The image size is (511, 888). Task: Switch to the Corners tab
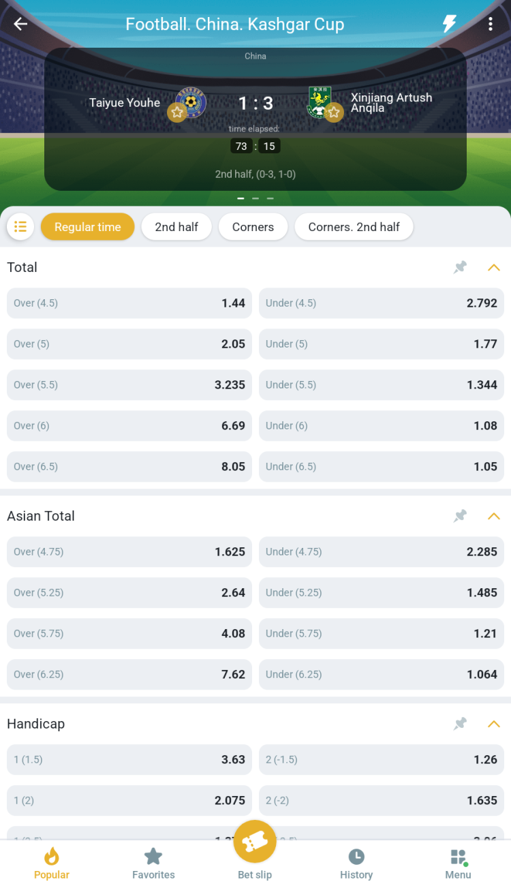click(253, 227)
